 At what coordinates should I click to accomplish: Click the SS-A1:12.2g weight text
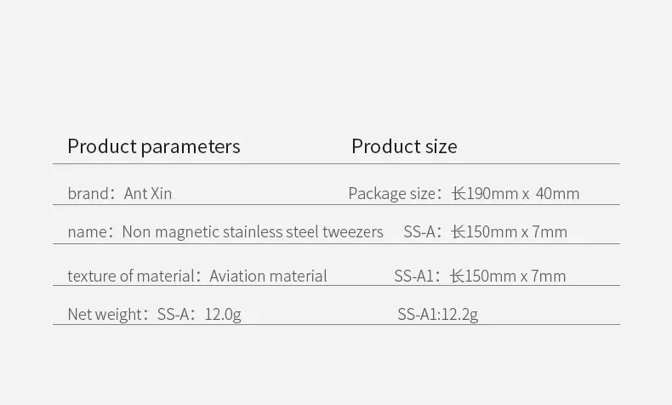(437, 314)
